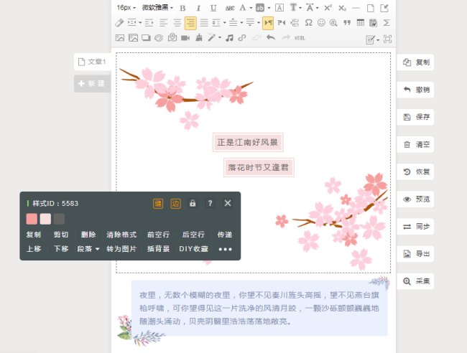
Task: Insert a video with the camera icon
Action: click(x=185, y=38)
